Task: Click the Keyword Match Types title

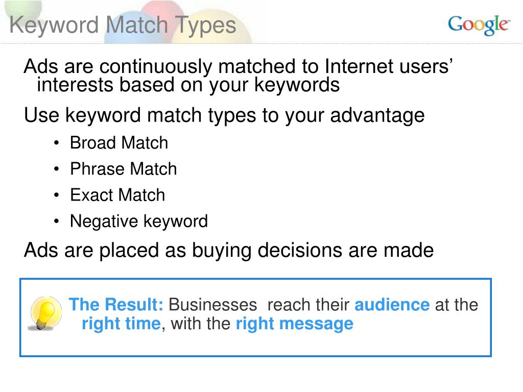Action: point(123,26)
